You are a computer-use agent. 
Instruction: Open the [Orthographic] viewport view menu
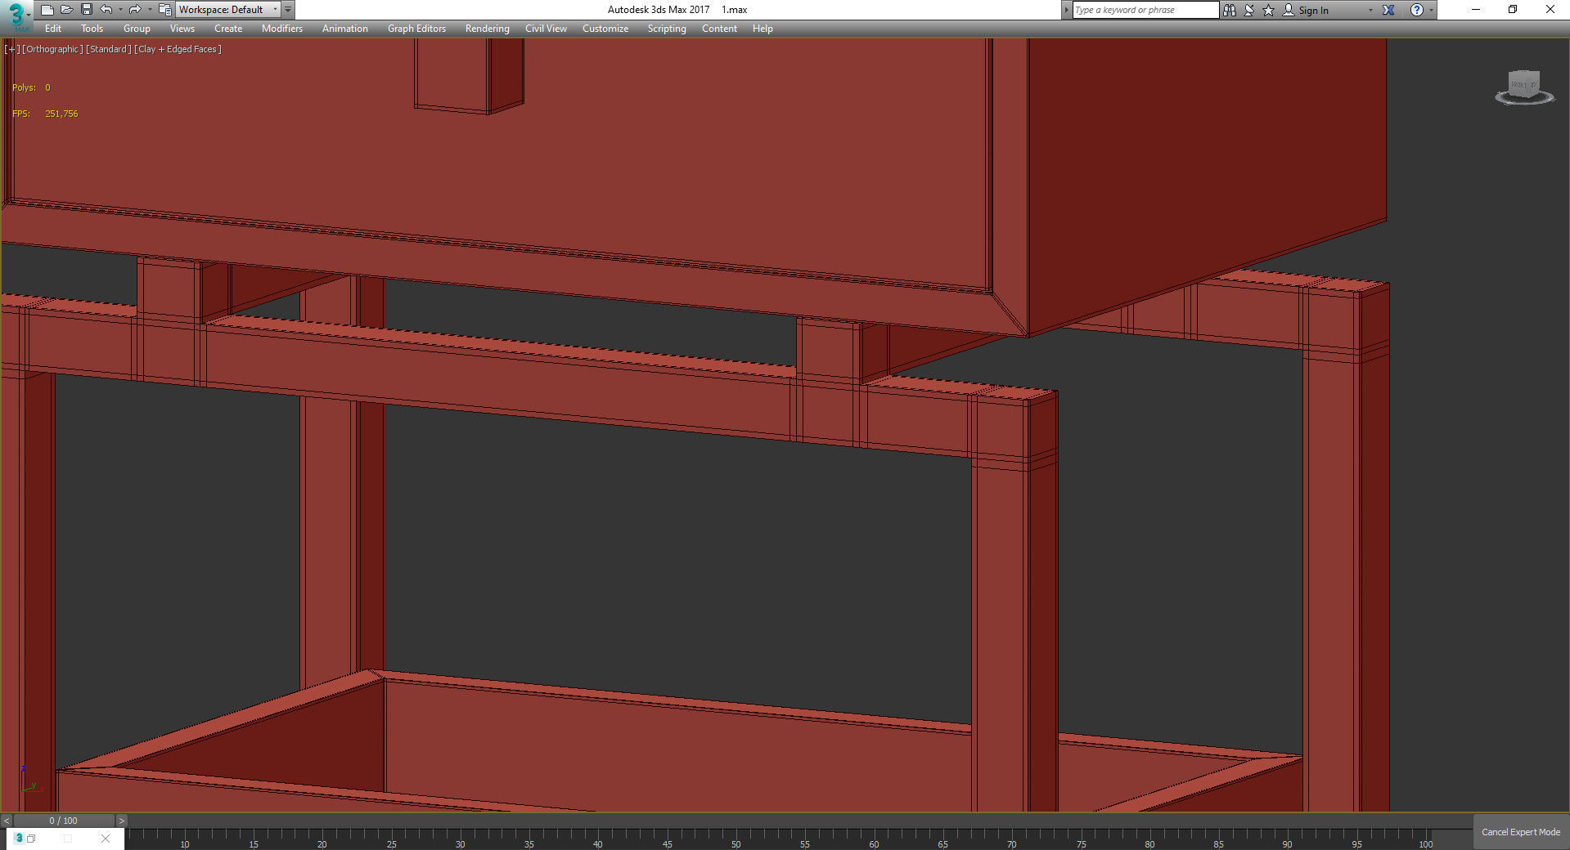[52, 49]
